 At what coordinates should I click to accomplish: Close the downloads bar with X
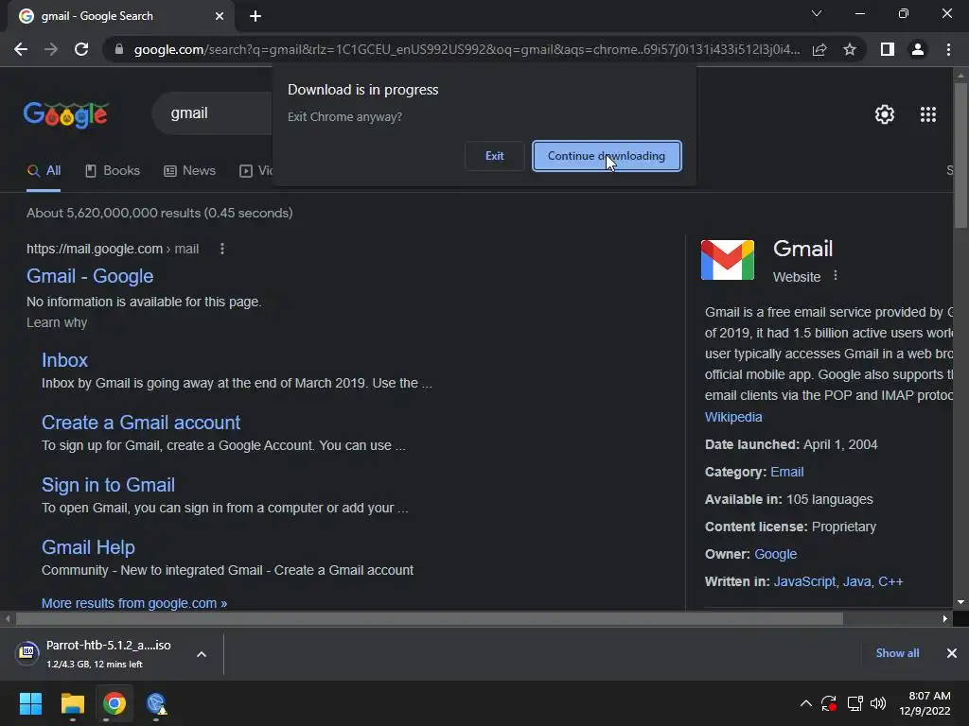(952, 653)
